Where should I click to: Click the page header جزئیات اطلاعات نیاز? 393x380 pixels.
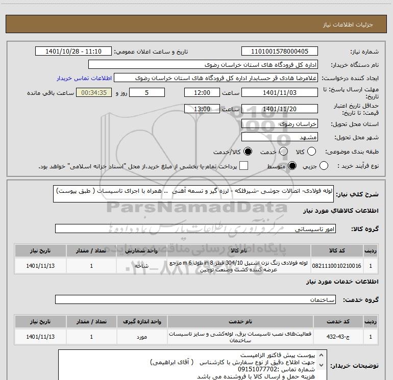(348, 24)
